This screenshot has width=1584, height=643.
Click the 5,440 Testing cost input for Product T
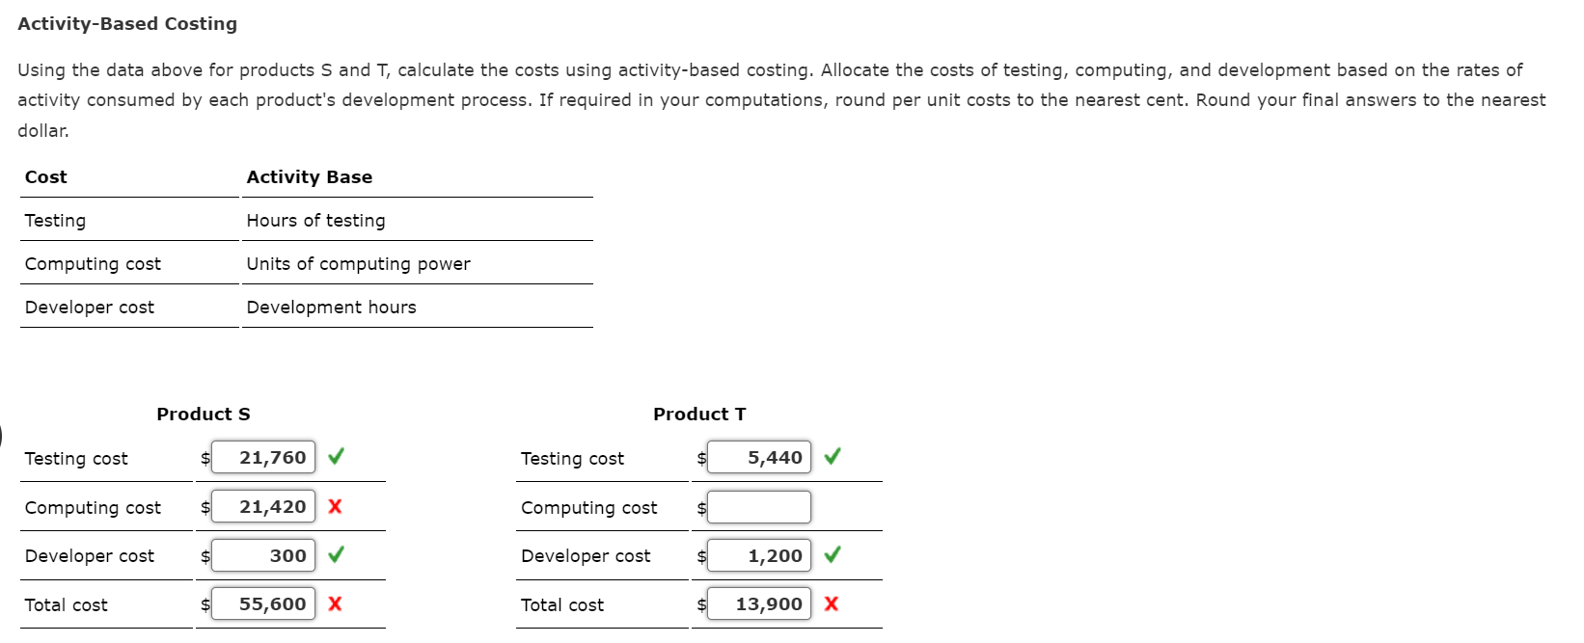pyautogui.click(x=758, y=457)
